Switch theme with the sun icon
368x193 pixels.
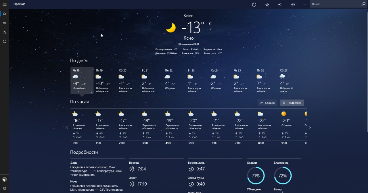pos(293,4)
